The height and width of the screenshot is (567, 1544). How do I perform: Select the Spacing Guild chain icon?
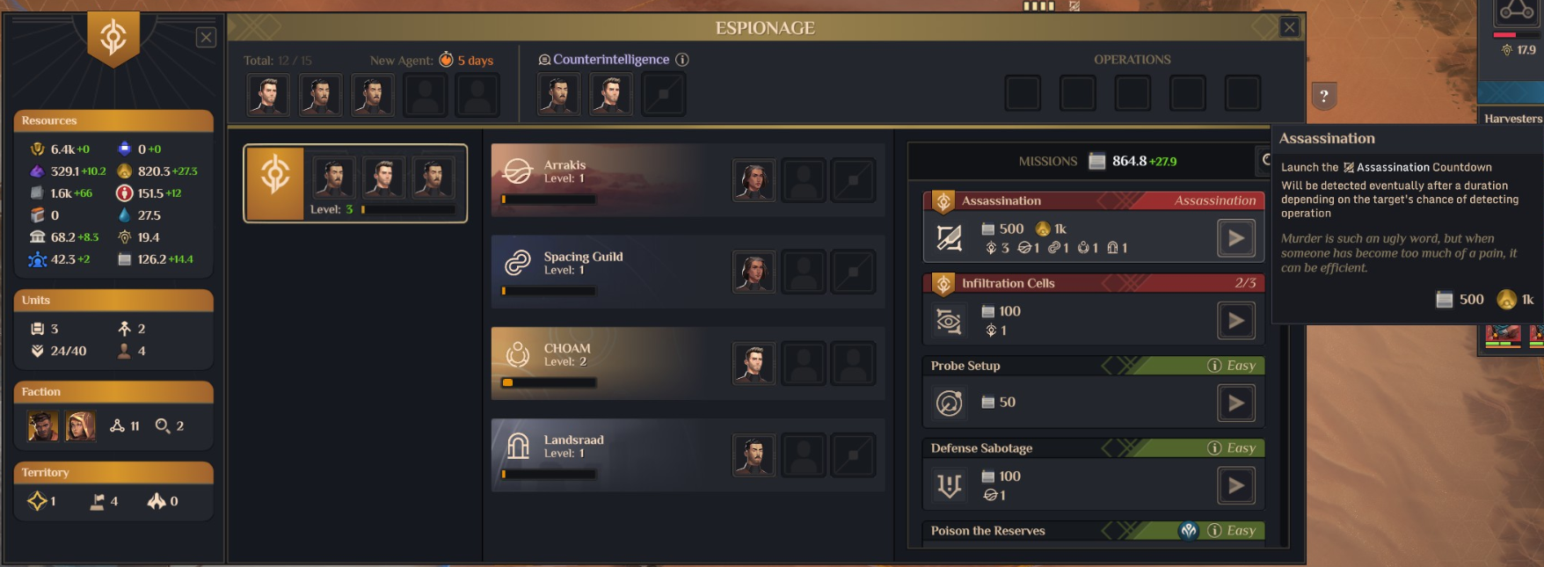click(518, 263)
